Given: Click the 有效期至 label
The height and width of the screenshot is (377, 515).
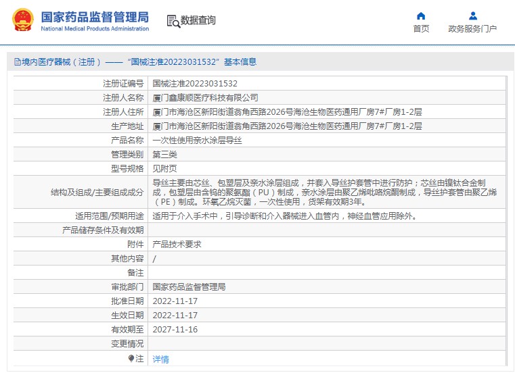Looking at the screenshot, I should click(x=127, y=330).
